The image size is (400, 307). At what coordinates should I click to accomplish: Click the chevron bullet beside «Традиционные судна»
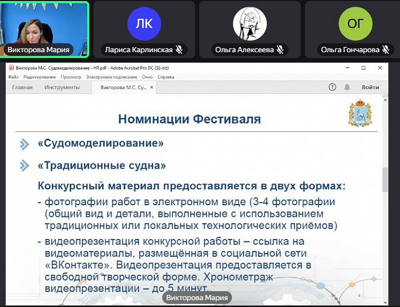click(25, 165)
